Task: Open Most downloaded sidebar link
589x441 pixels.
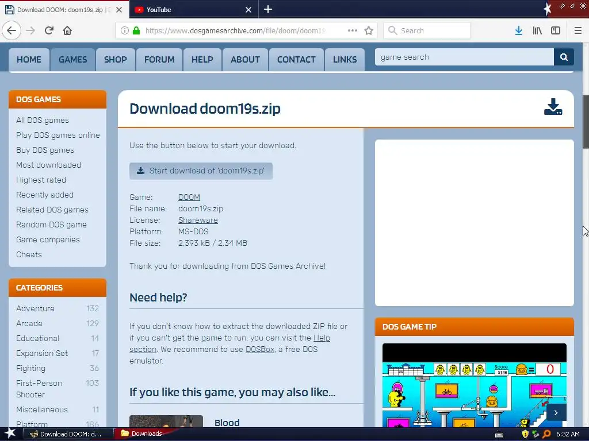Action: coord(48,165)
